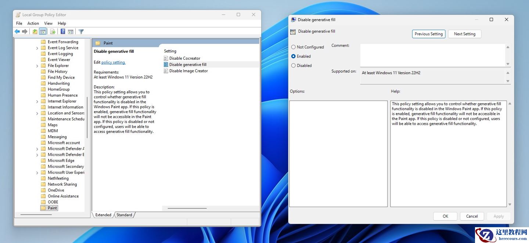
Task: Open the blue Help toolbar icon
Action: pos(63,32)
